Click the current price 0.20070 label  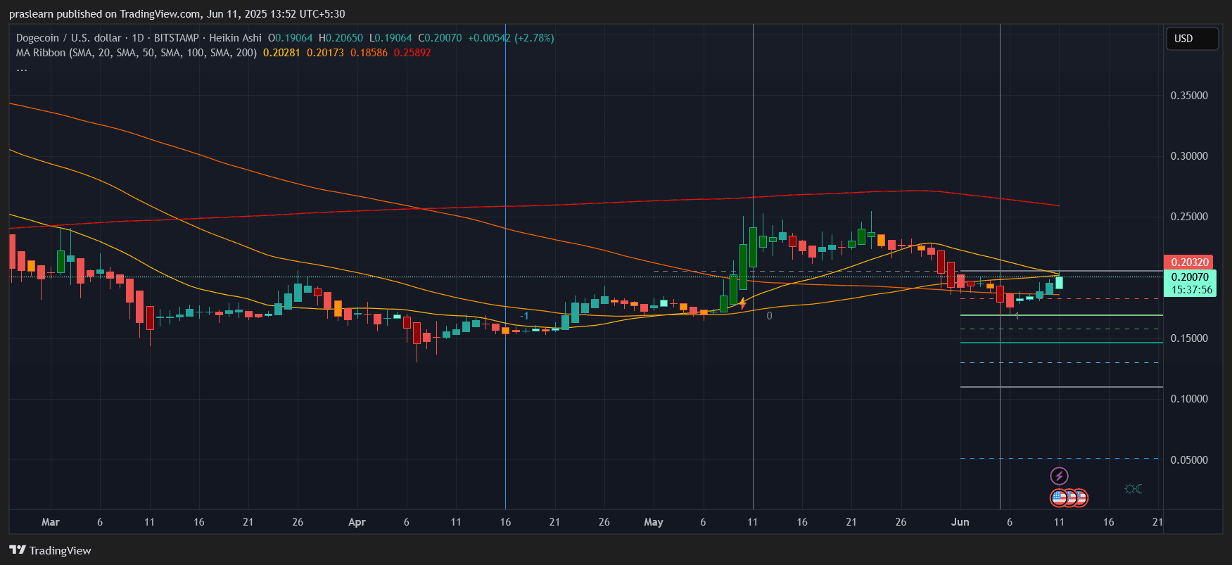1189,277
